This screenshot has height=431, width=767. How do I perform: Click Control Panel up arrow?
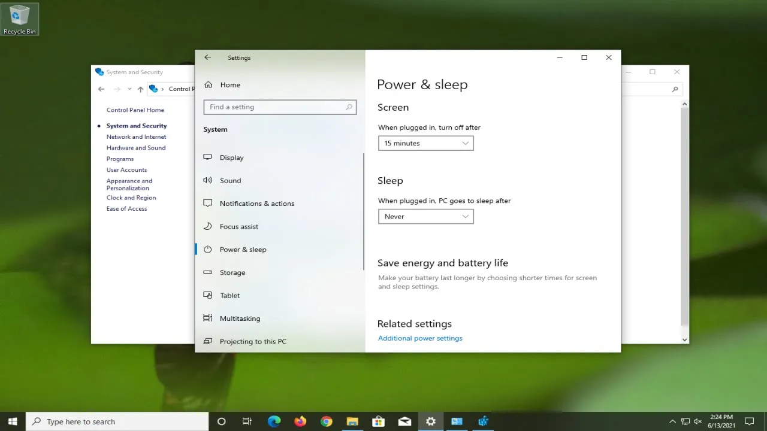140,89
